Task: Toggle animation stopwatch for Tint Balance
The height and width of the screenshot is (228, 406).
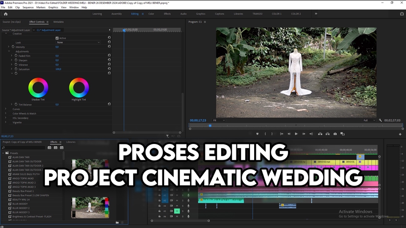Action: click(16, 104)
